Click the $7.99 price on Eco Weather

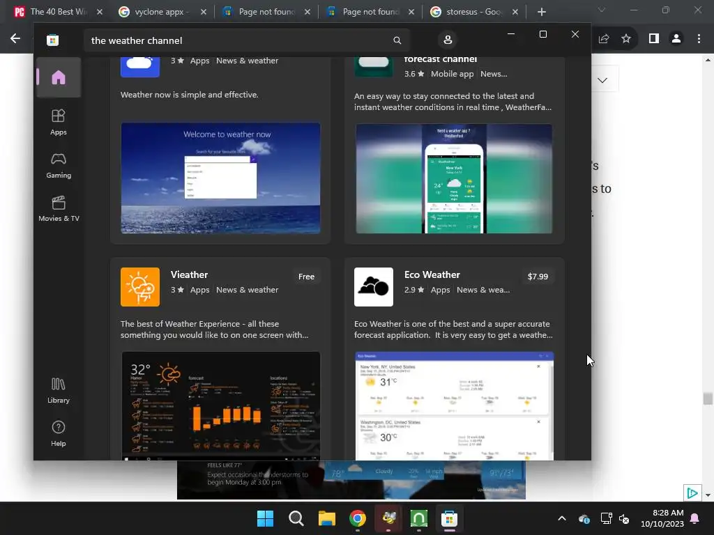tap(538, 277)
